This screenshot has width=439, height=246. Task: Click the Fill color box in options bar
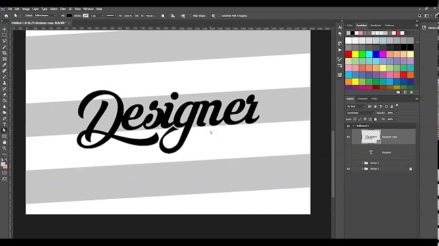tap(70, 16)
